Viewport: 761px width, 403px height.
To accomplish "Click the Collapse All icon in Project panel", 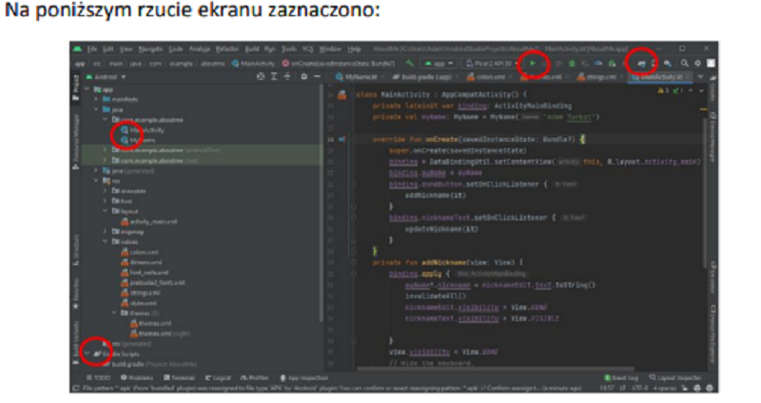I will click(287, 77).
